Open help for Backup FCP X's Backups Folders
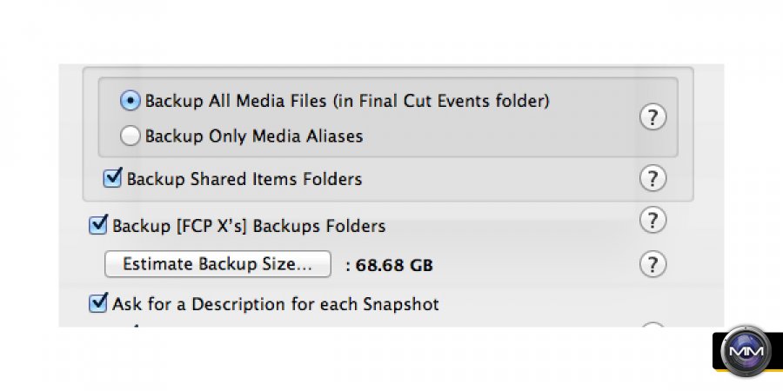This screenshot has width=783, height=391. point(652,221)
